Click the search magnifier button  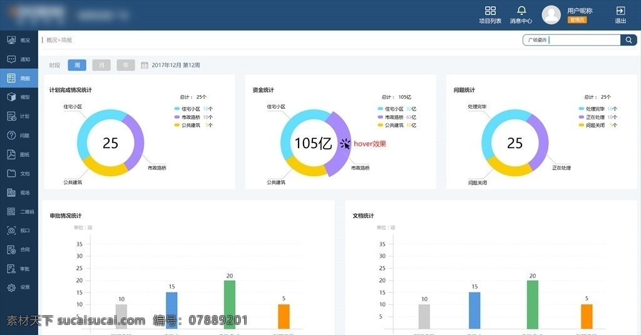(628, 40)
